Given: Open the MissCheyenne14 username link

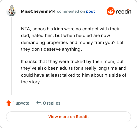Looking at the screenshot, I should click(x=38, y=11).
